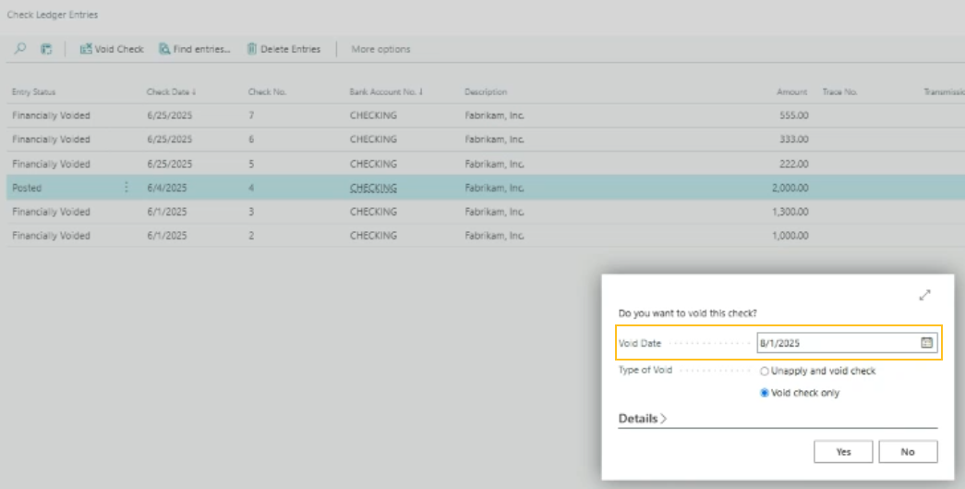This screenshot has width=965, height=489.
Task: Open Find entries from the toolbar
Action: (194, 49)
